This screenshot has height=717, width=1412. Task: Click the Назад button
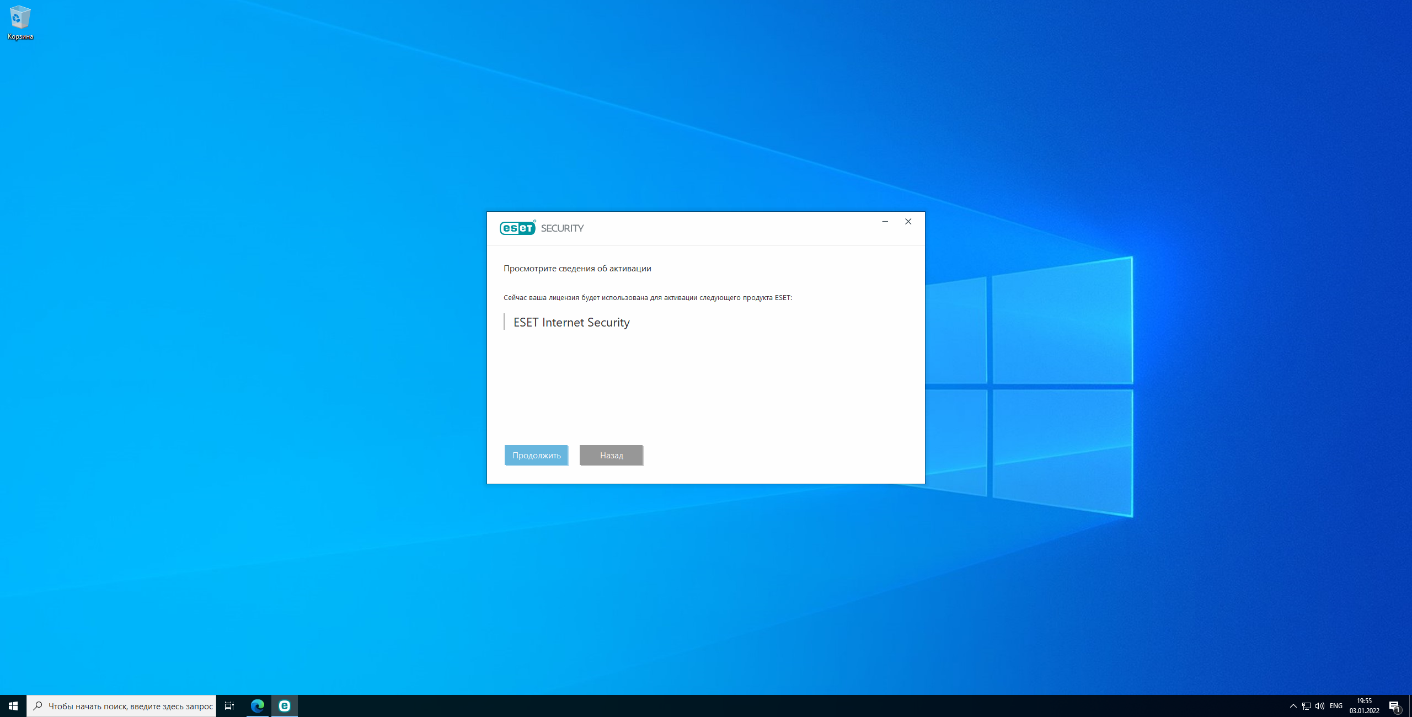point(611,455)
